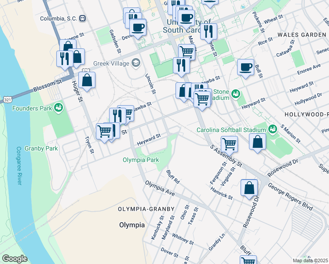Viewport: 329px width, 264px height.
Task: Click the restaurant marker near Huger St
Action: [65, 59]
